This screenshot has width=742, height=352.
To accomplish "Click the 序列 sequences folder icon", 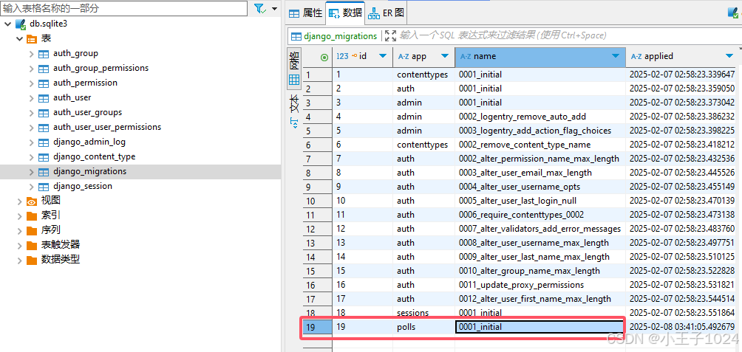I will click(x=32, y=230).
